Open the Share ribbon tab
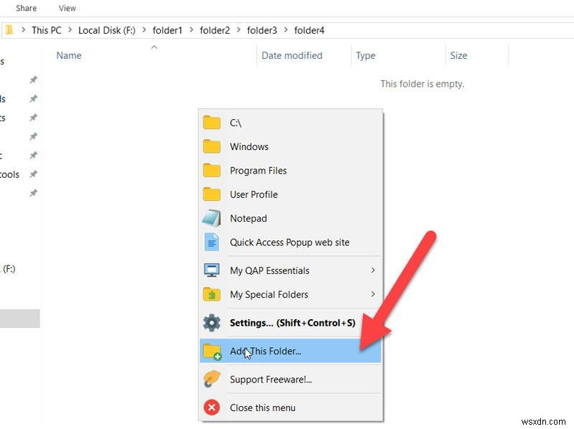The image size is (574, 429). tap(26, 8)
